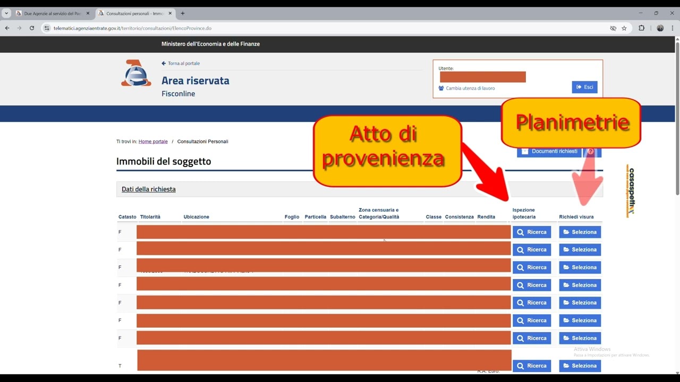Click the Ministero dell'Economia e delle Finanze text

coord(210,44)
